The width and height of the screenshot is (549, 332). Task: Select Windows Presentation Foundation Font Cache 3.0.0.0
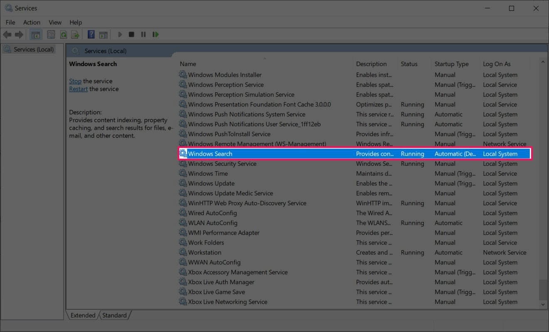(260, 105)
